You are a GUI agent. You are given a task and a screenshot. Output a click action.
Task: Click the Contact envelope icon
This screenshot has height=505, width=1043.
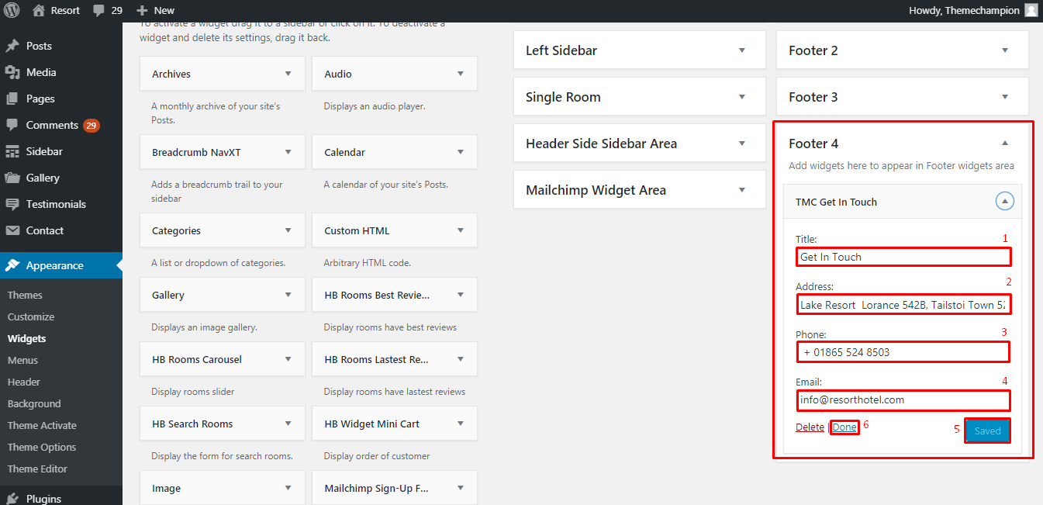click(x=12, y=230)
